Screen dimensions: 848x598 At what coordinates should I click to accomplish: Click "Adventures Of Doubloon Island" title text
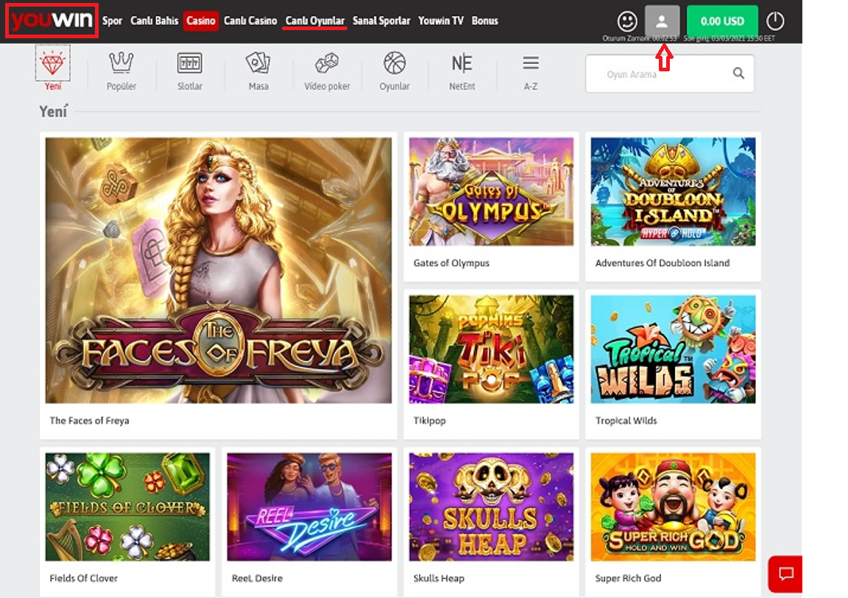(x=662, y=263)
